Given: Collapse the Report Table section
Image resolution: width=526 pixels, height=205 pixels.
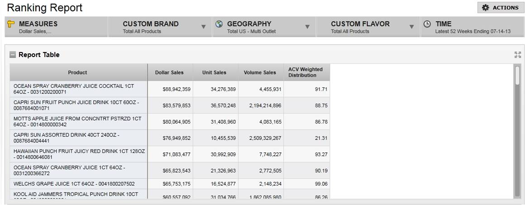Looking at the screenshot, I should point(13,55).
